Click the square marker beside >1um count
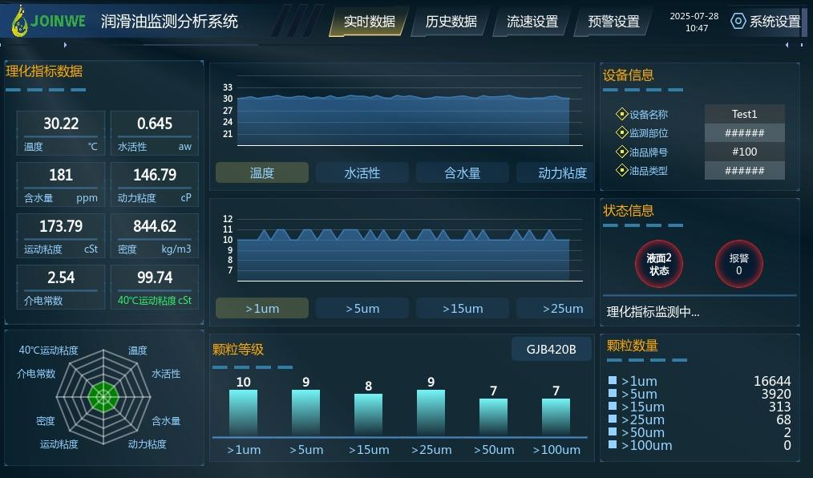The image size is (813, 478). point(613,381)
